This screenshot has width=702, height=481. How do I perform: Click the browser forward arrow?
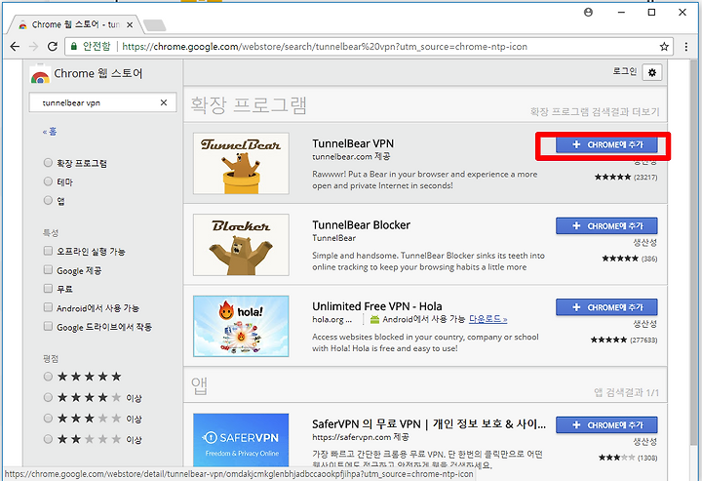pos(33,46)
